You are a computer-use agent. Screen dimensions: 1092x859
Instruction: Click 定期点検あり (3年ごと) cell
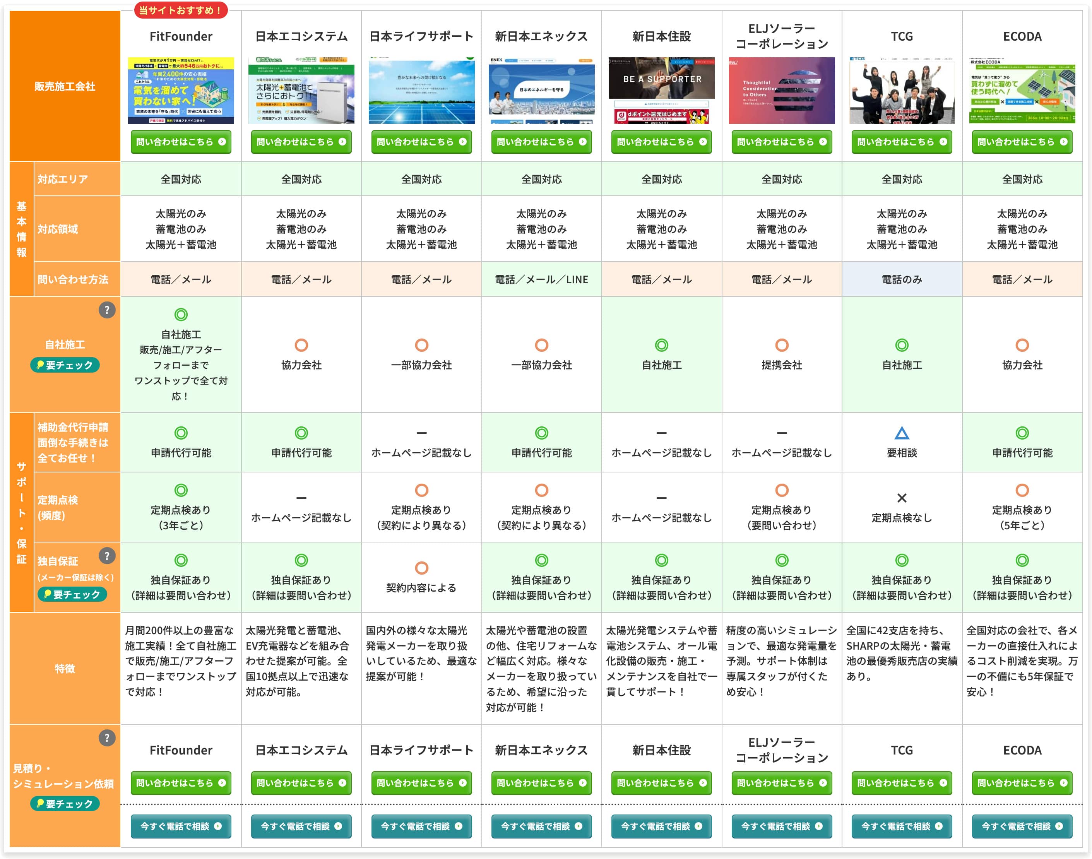181,507
